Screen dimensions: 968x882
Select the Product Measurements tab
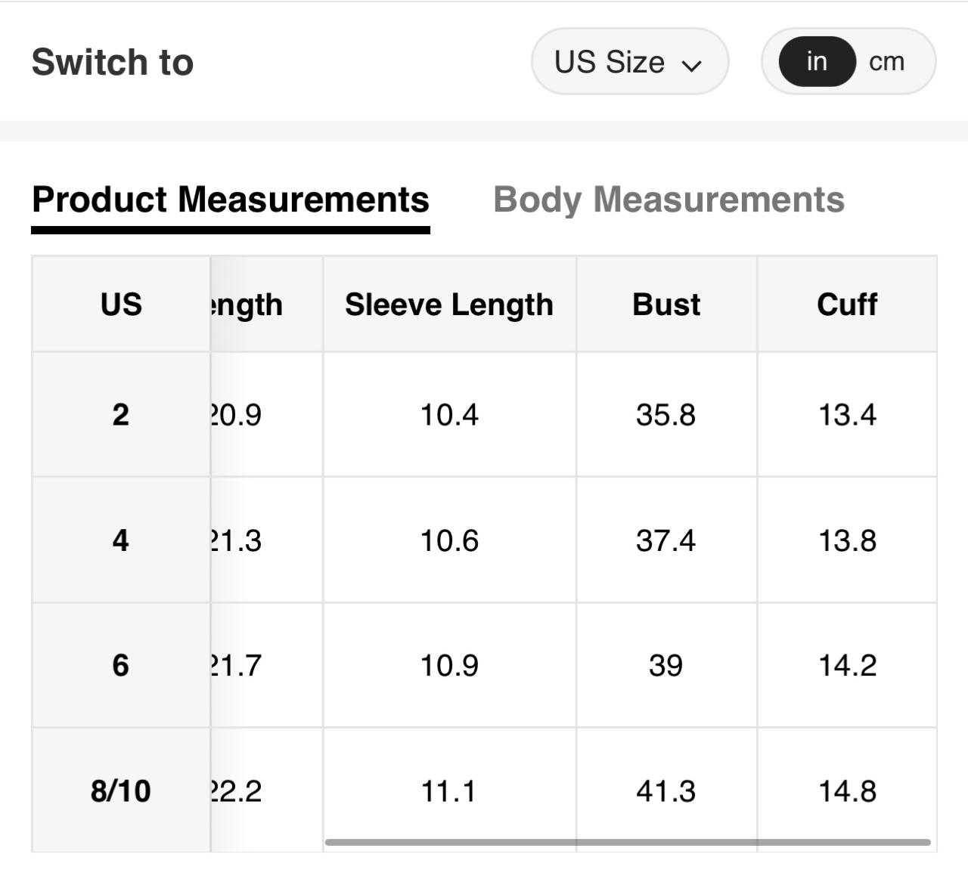pos(231,200)
